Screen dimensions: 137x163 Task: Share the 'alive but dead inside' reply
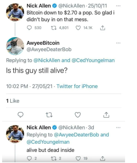tap(103, 158)
